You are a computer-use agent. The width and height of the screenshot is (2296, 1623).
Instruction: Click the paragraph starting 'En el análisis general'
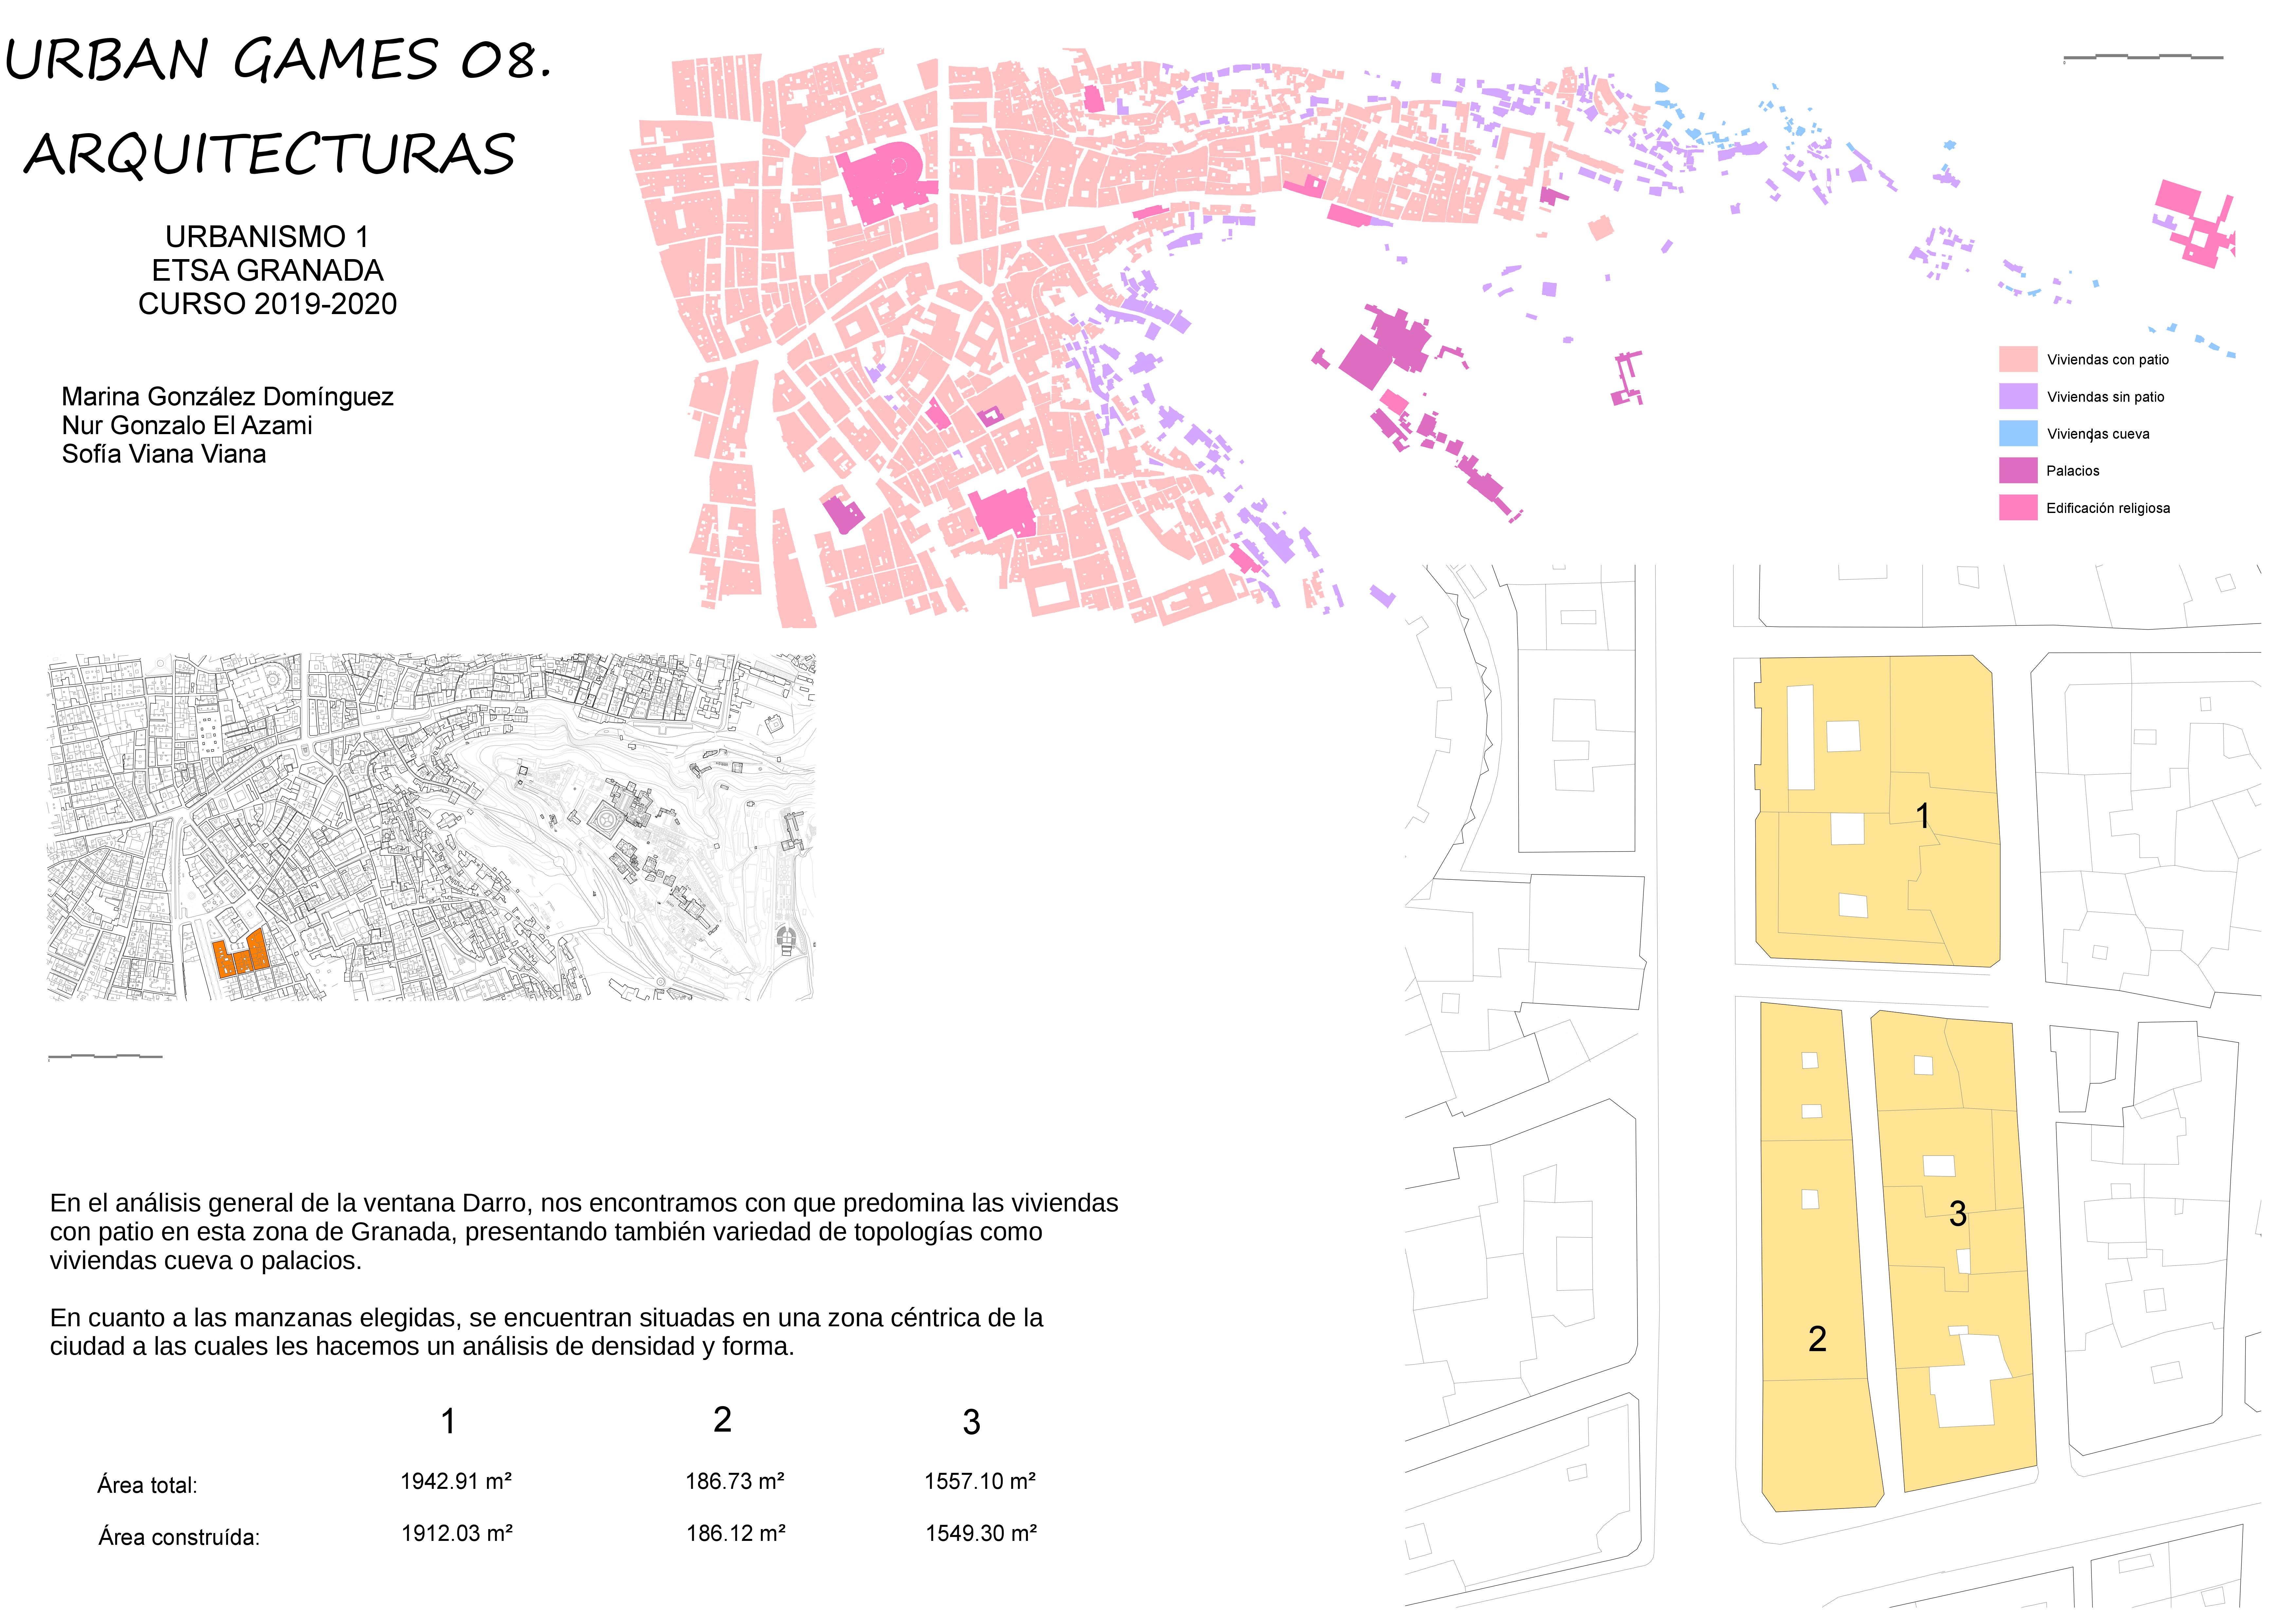(x=584, y=1232)
